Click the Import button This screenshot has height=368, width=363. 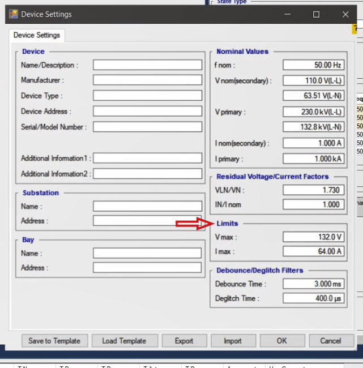pos(232,341)
